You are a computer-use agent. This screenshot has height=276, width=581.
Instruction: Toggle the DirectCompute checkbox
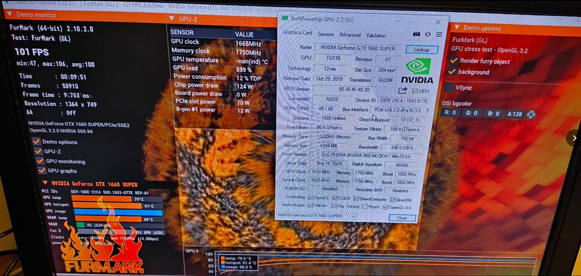[356, 199]
